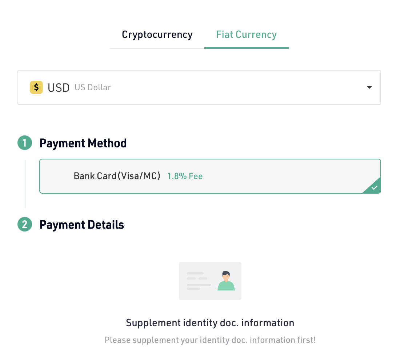The height and width of the screenshot is (356, 408).
Task: Click the US Dollar currency label
Action: pyautogui.click(x=93, y=88)
